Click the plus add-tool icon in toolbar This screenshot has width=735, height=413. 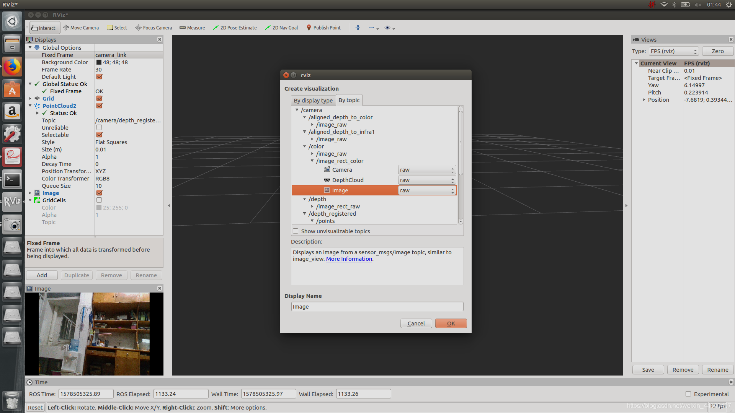358,28
